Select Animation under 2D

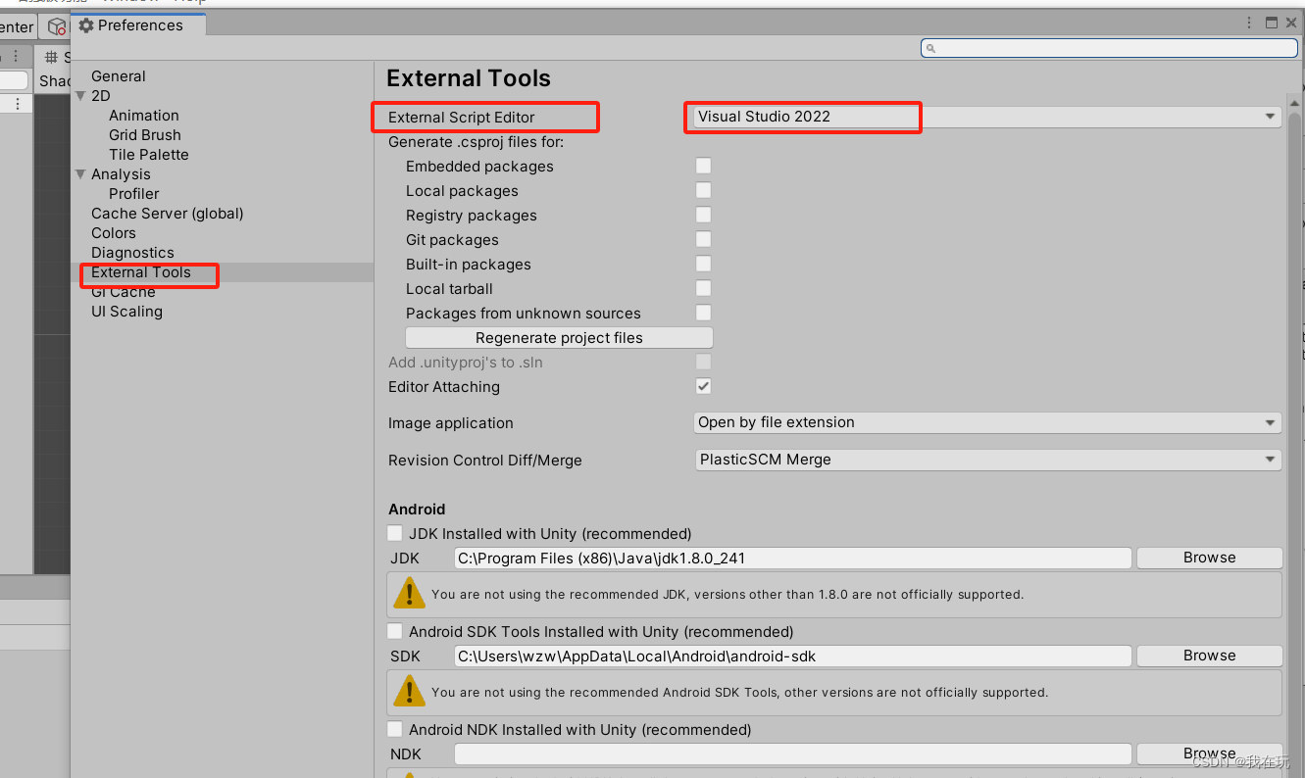(144, 116)
